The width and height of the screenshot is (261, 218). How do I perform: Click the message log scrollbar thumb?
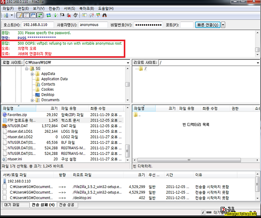[257, 50]
